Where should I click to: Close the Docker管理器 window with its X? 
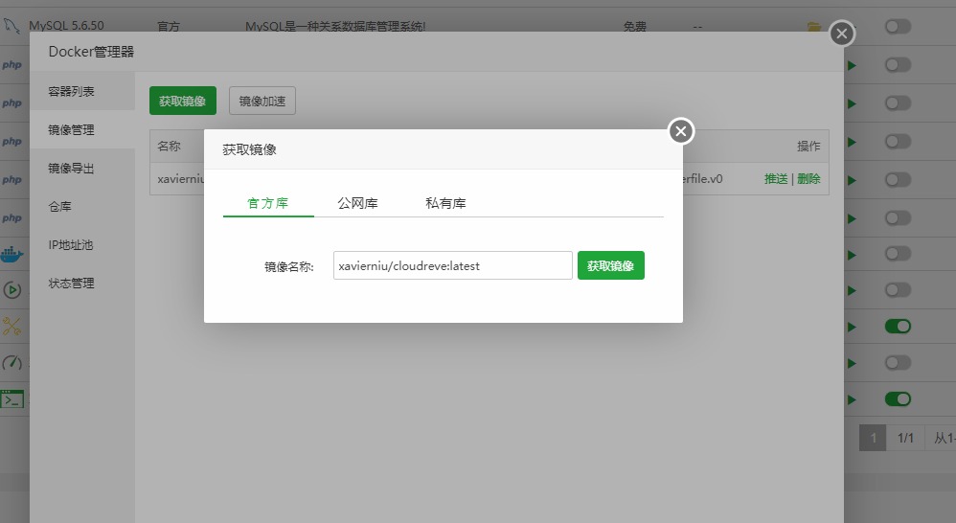842,34
